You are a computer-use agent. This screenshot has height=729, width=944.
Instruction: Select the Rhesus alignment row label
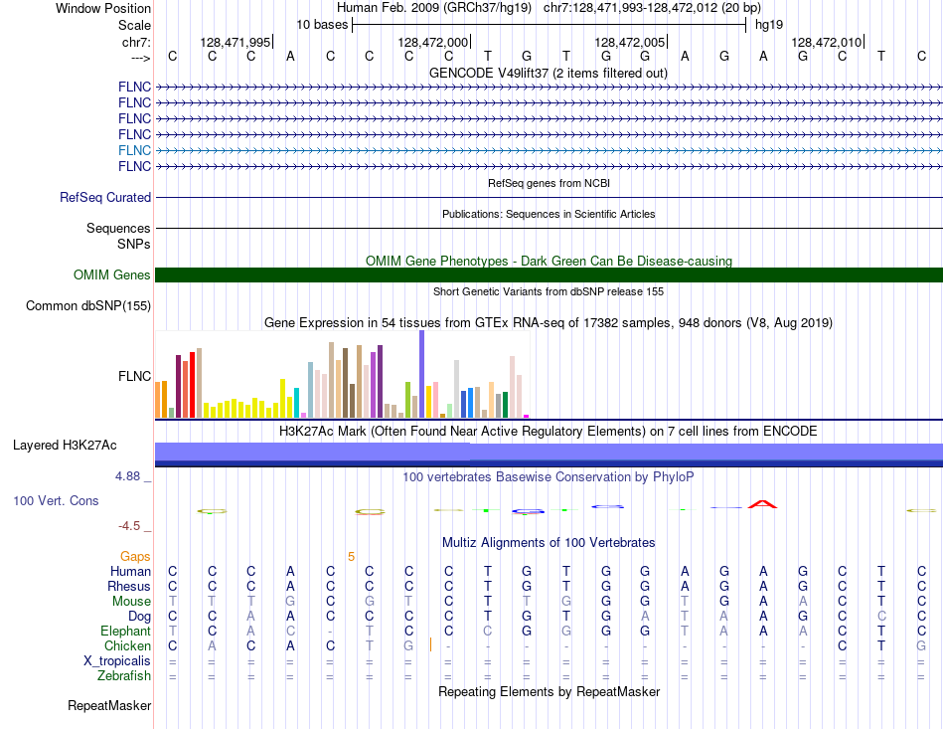129,586
